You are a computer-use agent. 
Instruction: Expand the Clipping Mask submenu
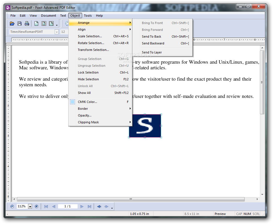coord(100,122)
